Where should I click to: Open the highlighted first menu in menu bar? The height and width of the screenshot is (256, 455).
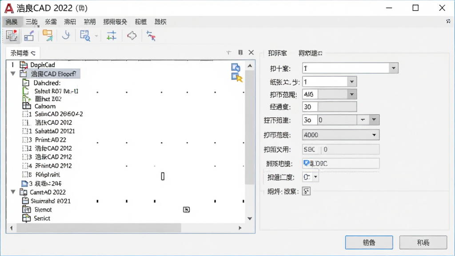[12, 22]
